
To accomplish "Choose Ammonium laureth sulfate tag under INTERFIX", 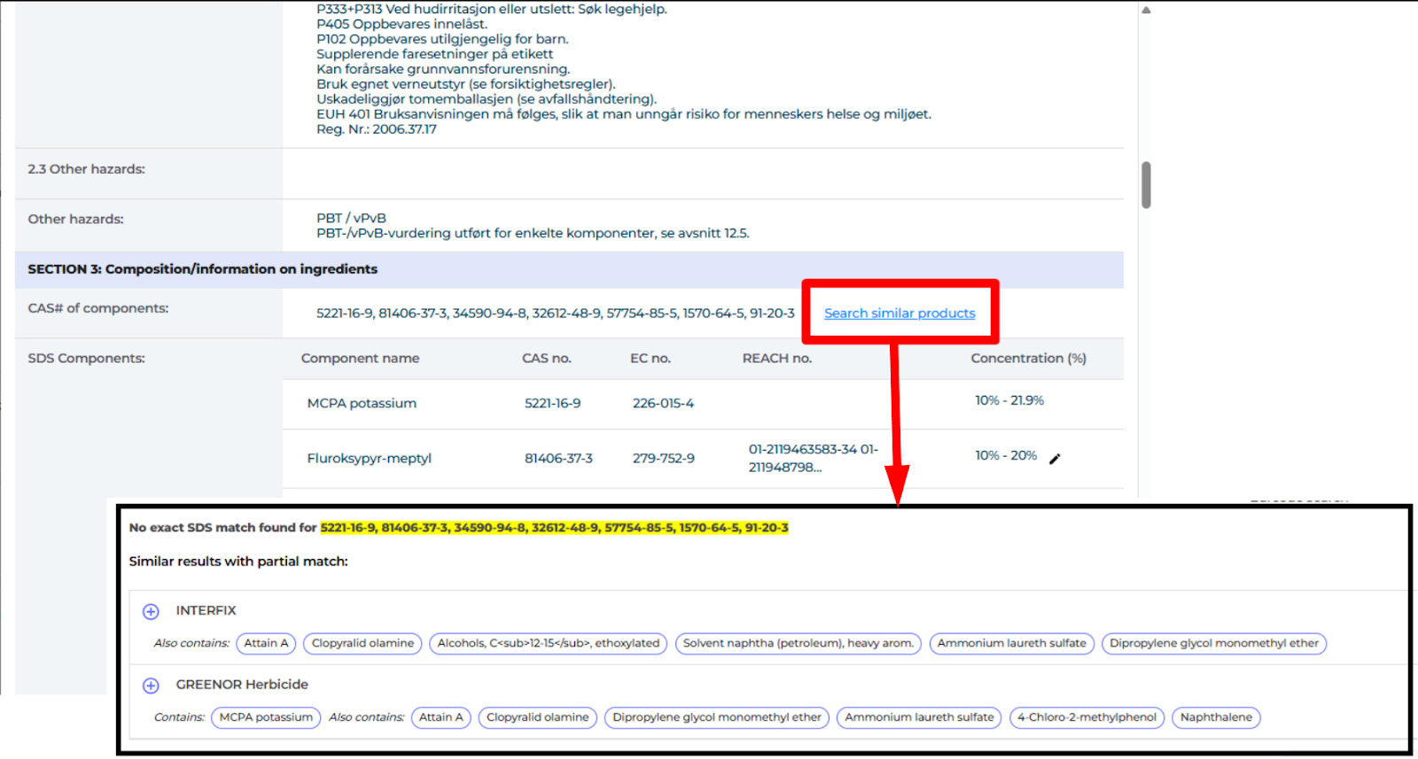I will click(x=1011, y=644).
